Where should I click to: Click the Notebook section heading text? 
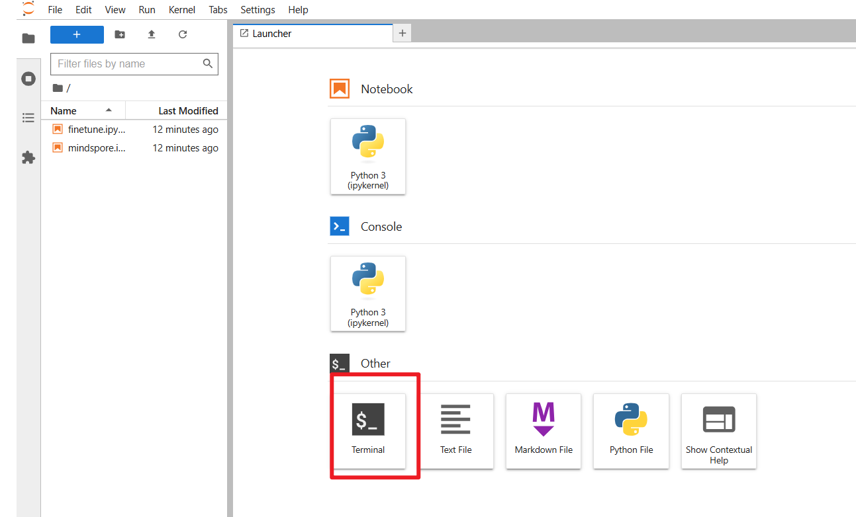pos(387,89)
